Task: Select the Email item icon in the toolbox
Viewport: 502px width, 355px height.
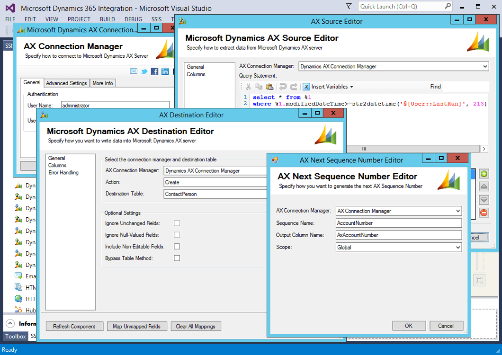Action: point(18,275)
